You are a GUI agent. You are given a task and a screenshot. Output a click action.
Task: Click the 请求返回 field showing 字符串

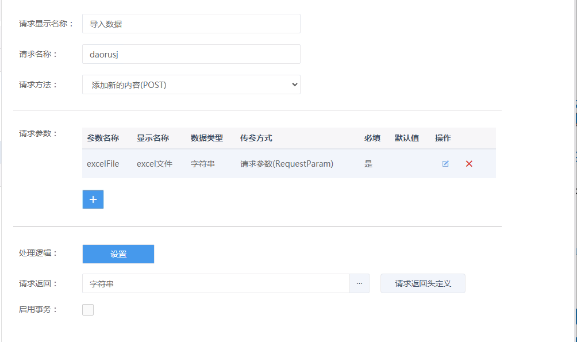point(216,283)
